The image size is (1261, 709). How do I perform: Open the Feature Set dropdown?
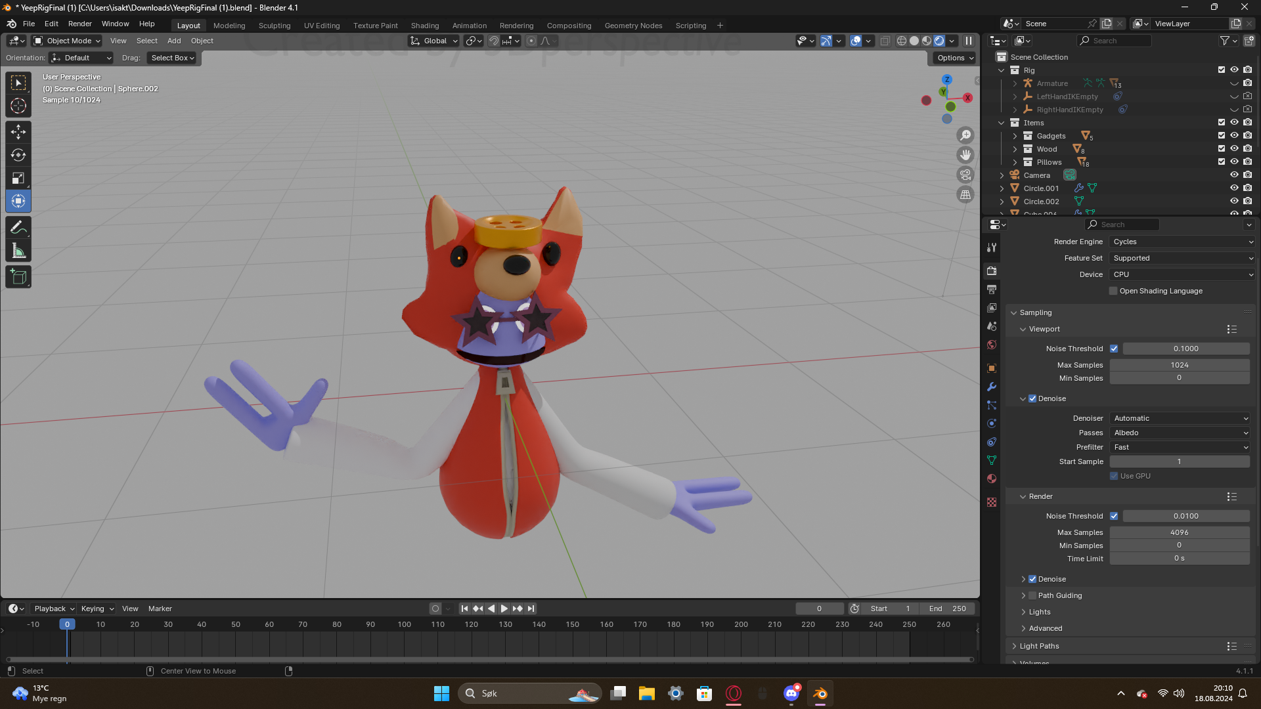coord(1182,258)
